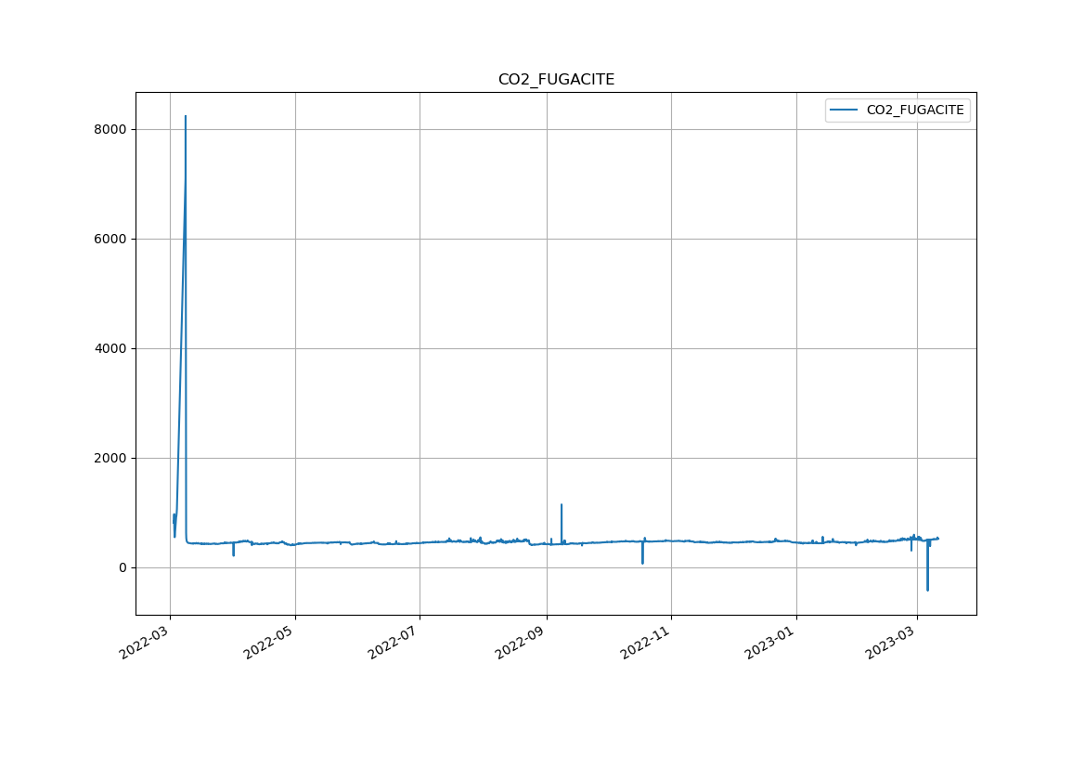Image resolution: width=1085 pixels, height=768 pixels.
Task: Click the 0 y-axis tick label
Action: click(x=123, y=567)
